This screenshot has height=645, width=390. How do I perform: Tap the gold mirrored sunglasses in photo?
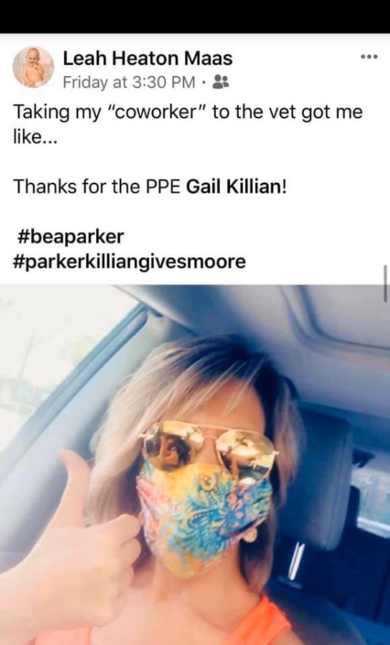208,447
